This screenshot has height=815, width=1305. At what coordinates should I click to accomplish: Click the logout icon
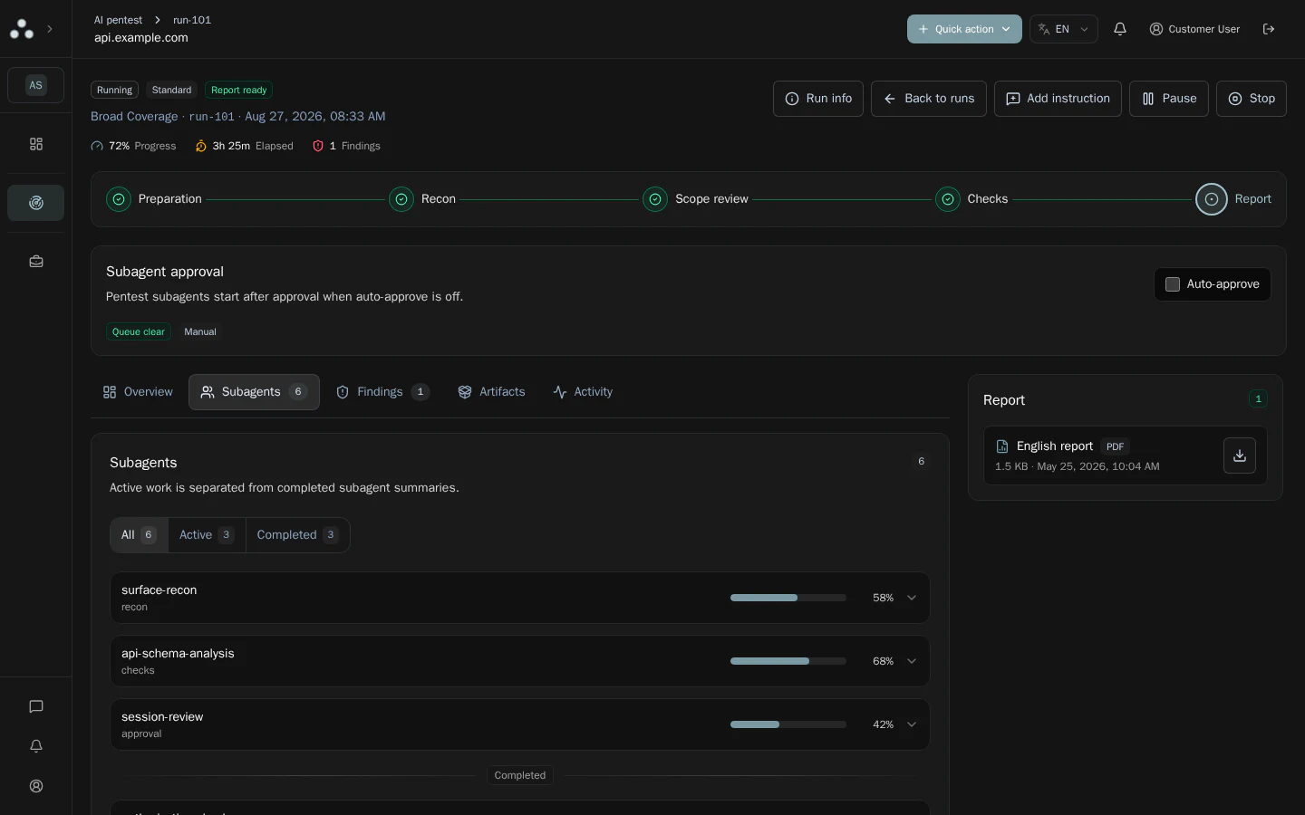click(1269, 29)
